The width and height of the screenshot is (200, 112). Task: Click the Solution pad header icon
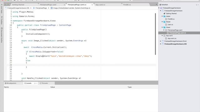(x=160, y=5)
